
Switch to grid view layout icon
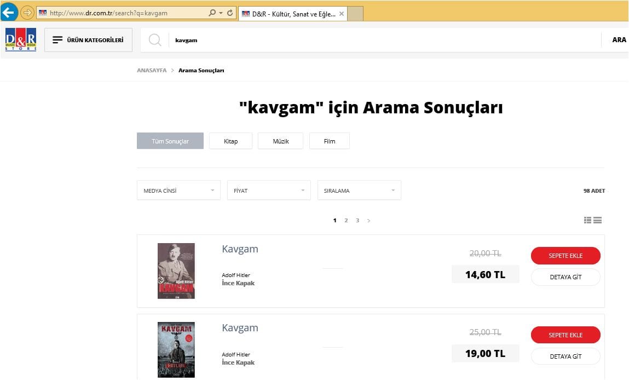coord(587,220)
